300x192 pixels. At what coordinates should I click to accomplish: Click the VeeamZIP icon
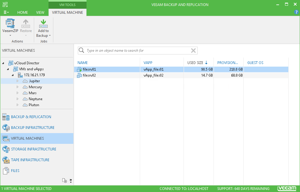pyautogui.click(x=10, y=24)
